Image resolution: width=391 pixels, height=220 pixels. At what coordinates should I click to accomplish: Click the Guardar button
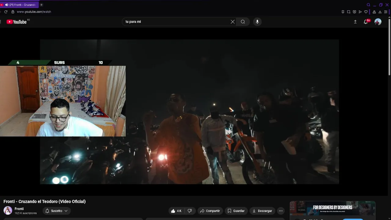click(236, 211)
